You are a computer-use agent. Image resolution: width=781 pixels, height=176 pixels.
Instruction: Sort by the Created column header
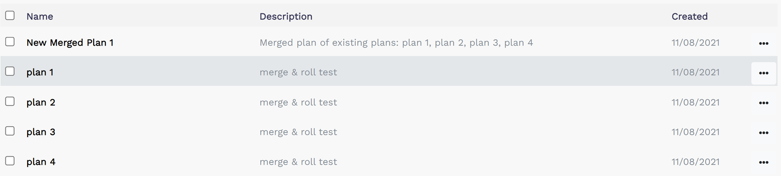coord(689,16)
